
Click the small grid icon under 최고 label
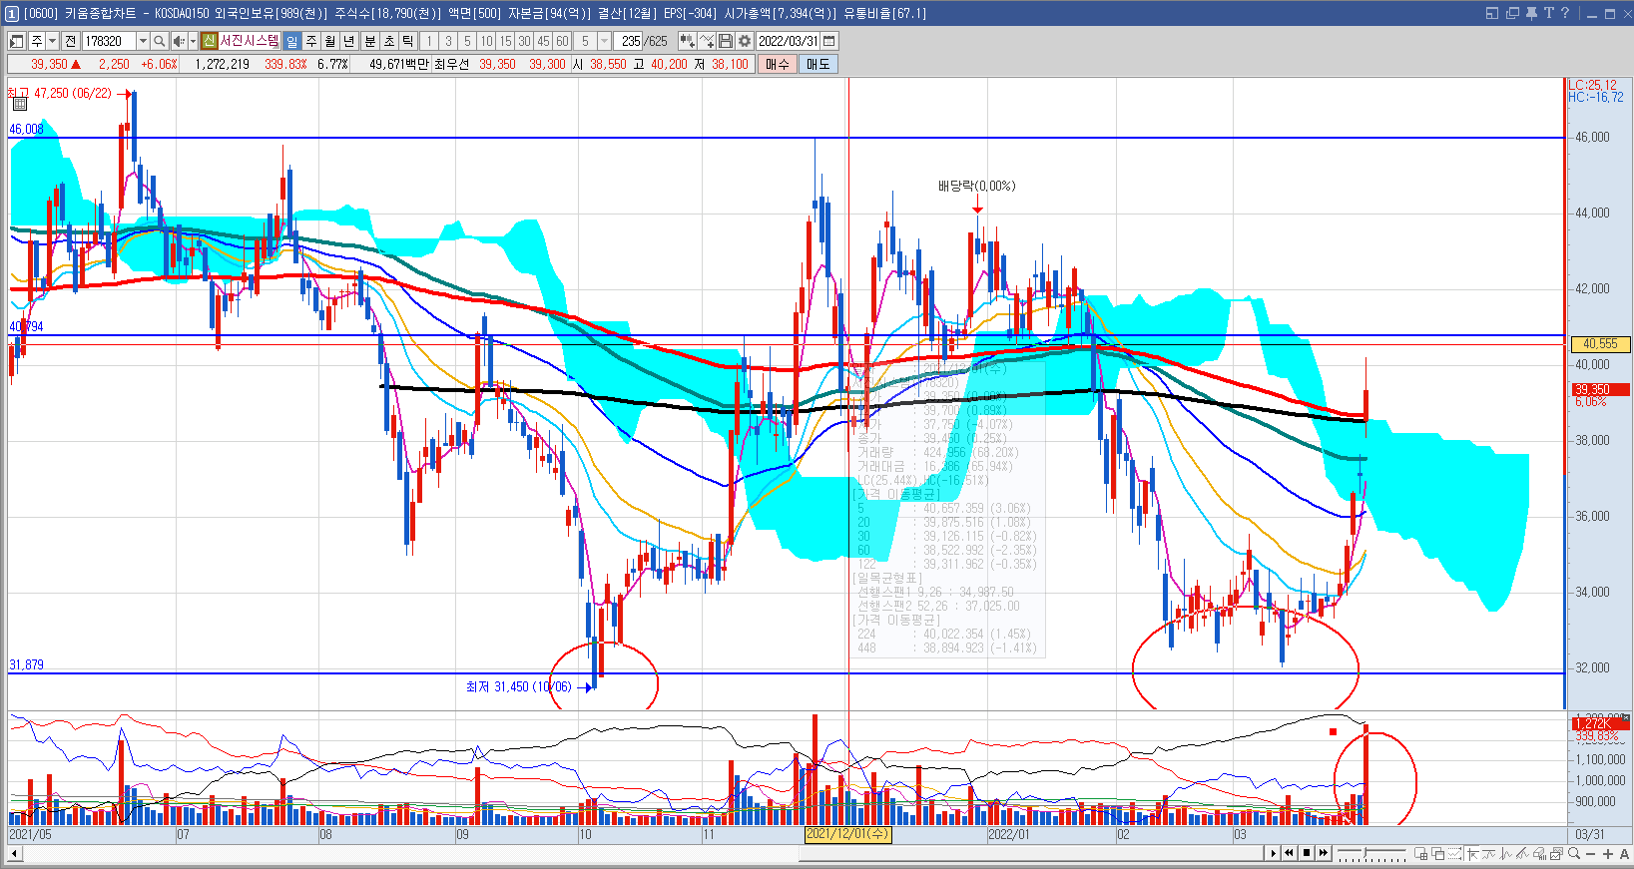tap(19, 104)
